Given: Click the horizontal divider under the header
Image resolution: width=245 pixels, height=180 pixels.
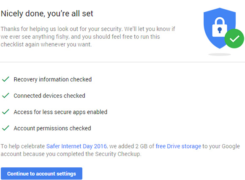Looking at the screenshot, I should coord(122,62).
